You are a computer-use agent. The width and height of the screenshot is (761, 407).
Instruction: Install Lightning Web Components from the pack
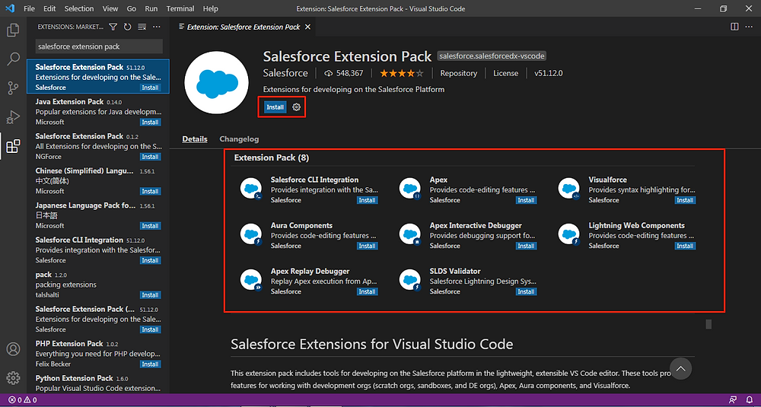click(x=685, y=246)
